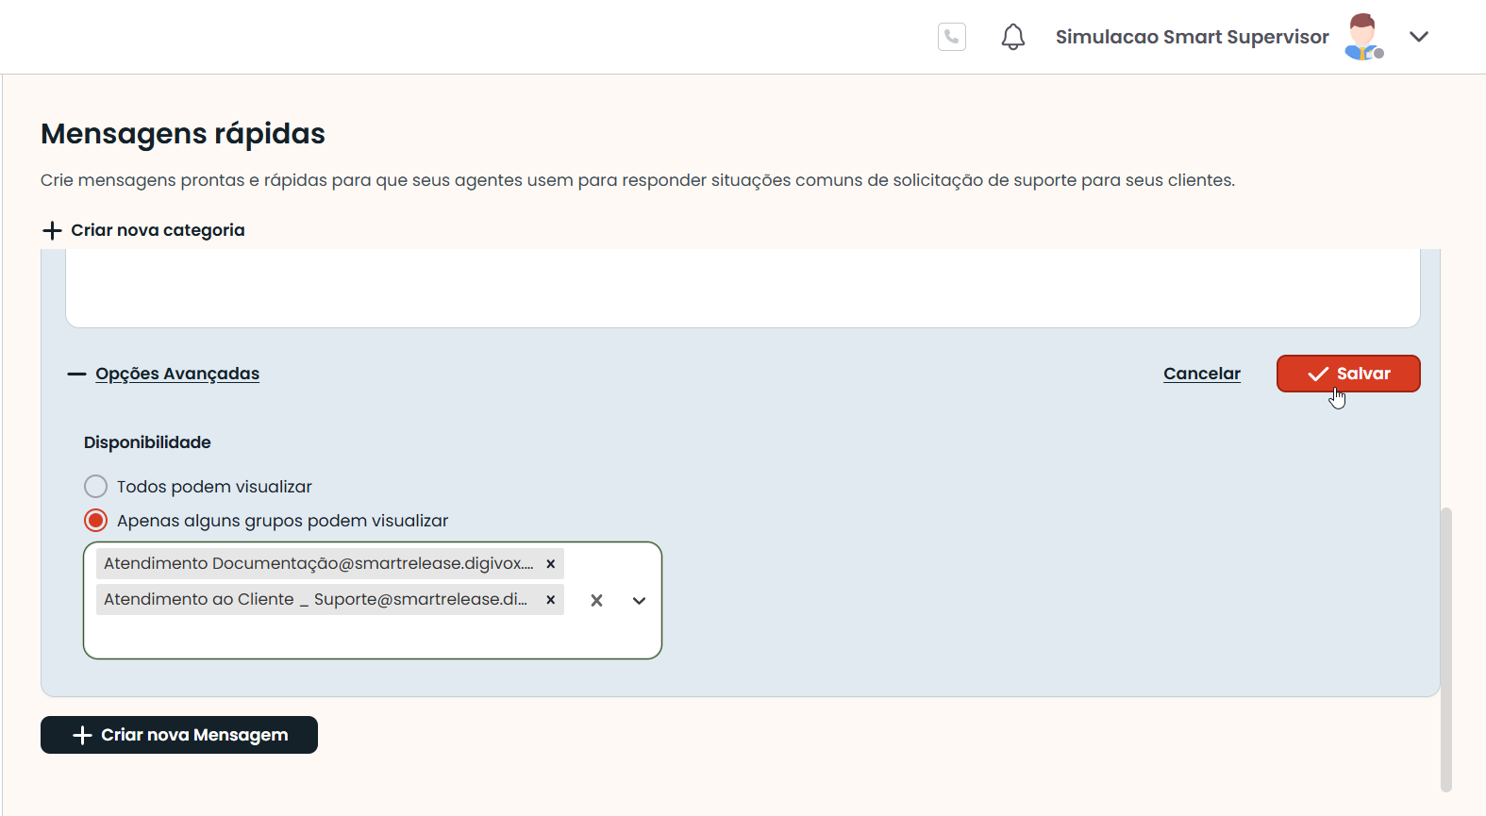The image size is (1486, 816).
Task: Open the groups selector dropdown arrow
Action: point(639,600)
